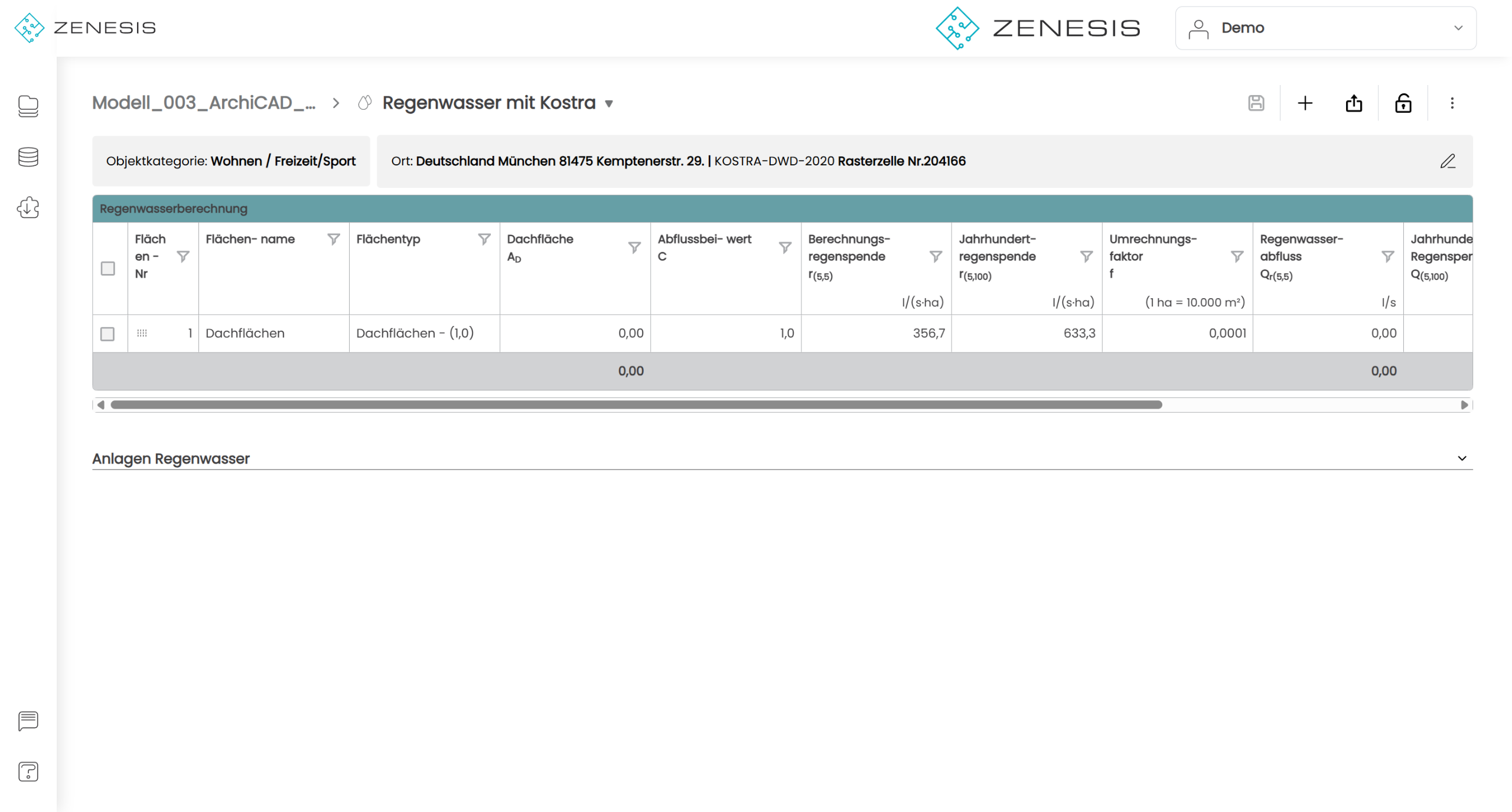1512x812 pixels.
Task: Click the share export icon
Action: [x=1354, y=103]
